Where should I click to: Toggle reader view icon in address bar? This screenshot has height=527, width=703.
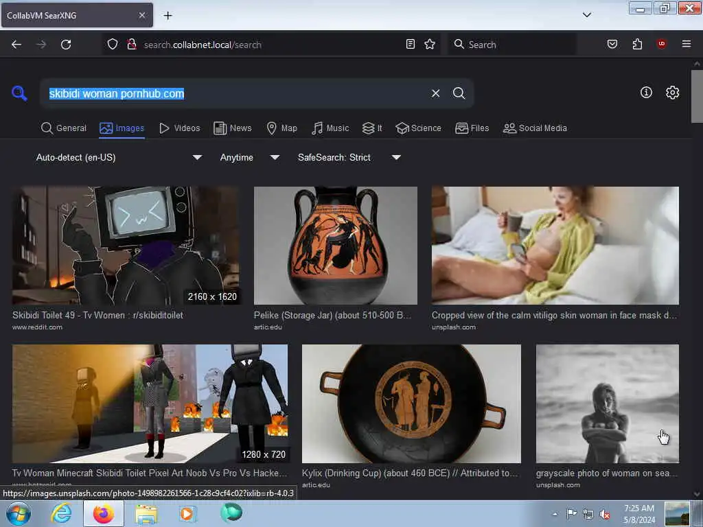point(411,44)
